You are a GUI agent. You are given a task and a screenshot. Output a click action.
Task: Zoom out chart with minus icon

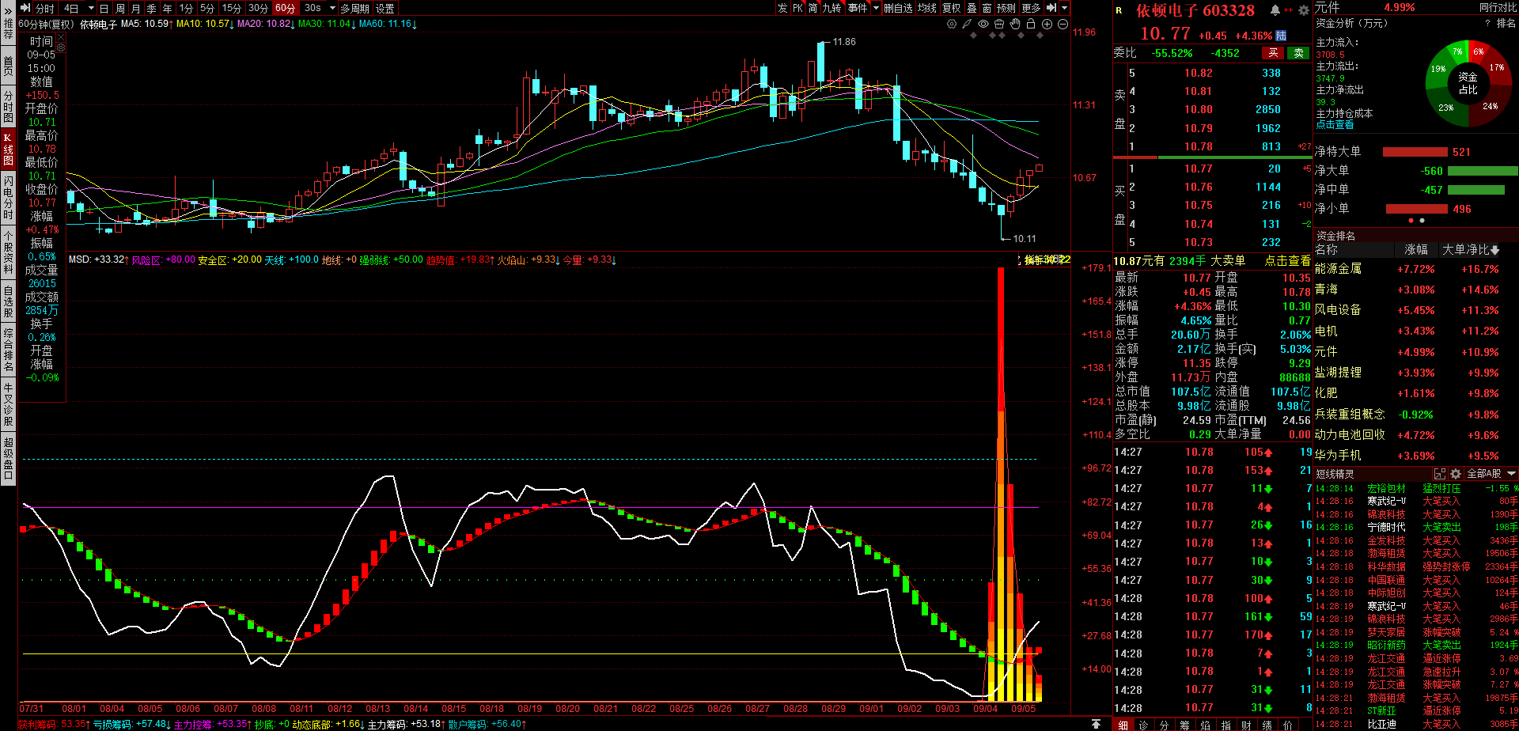click(1063, 24)
